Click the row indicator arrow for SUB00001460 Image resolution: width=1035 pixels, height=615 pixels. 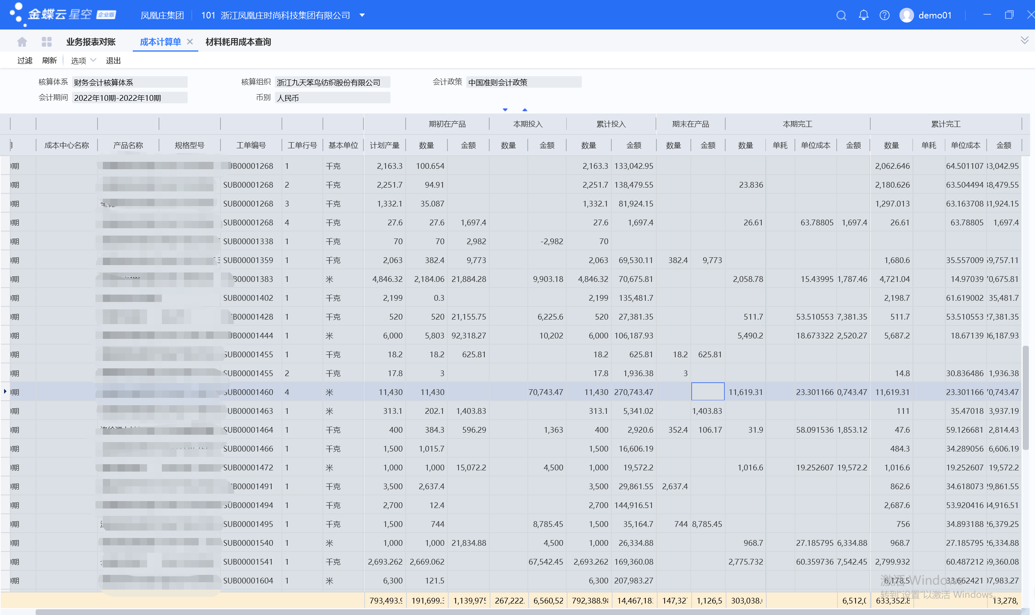click(5, 391)
